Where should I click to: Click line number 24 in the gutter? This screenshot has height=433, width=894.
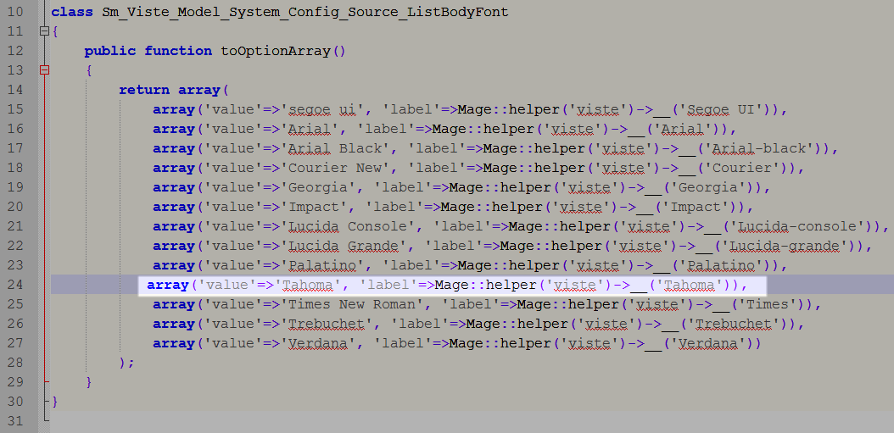[x=15, y=285]
